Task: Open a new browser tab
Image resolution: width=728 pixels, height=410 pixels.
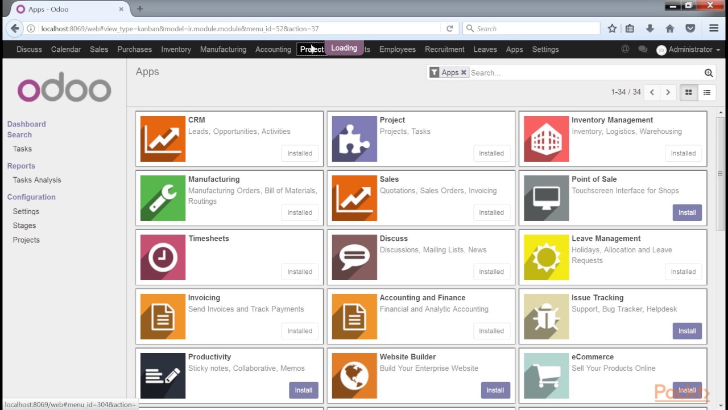Action: click(x=140, y=9)
